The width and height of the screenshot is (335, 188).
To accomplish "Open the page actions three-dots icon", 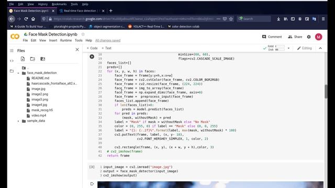I will click(x=218, y=19).
